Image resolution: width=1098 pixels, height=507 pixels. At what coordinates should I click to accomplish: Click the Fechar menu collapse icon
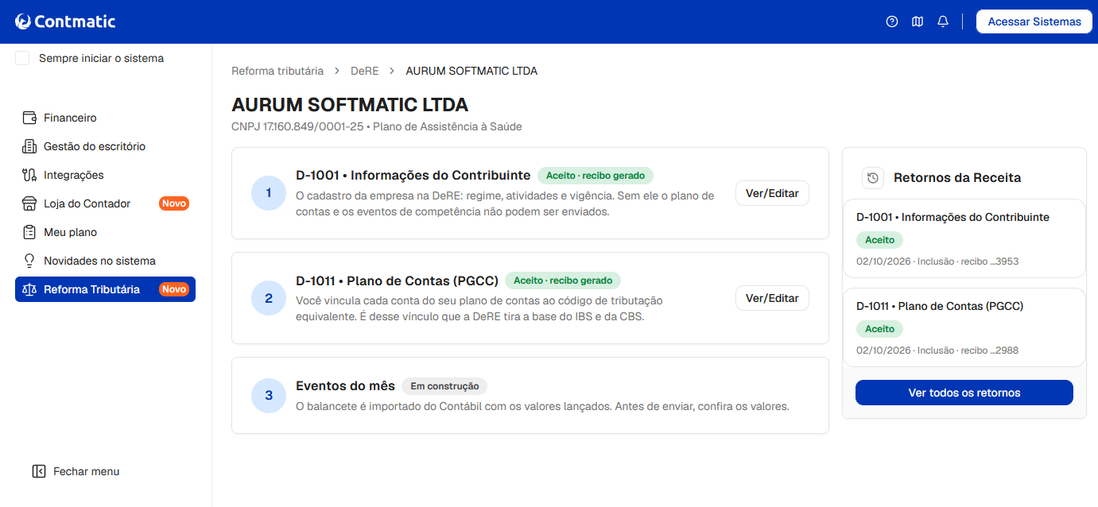[x=39, y=471]
